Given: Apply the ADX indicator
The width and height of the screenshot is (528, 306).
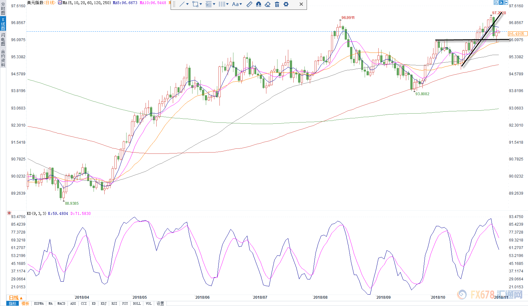Looking at the screenshot, I should (x=73, y=303).
